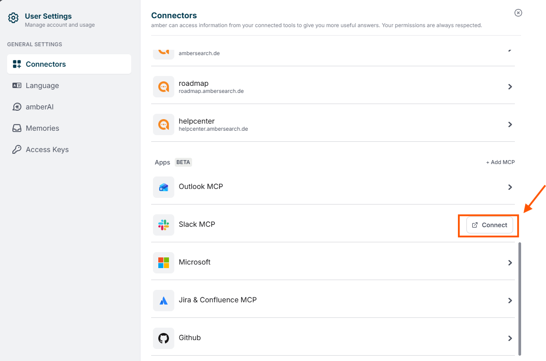
Task: Click the Microsoft label
Action: coord(195,262)
